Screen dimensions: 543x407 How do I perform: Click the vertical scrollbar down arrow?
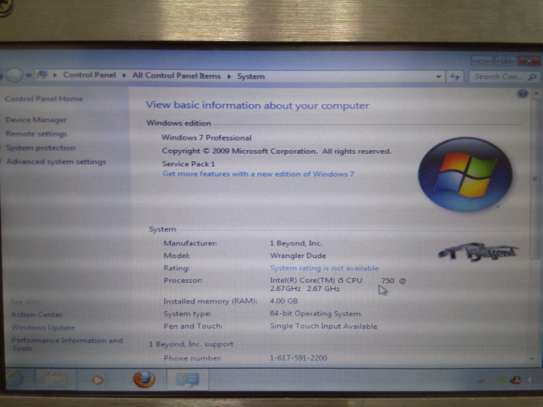(x=532, y=359)
